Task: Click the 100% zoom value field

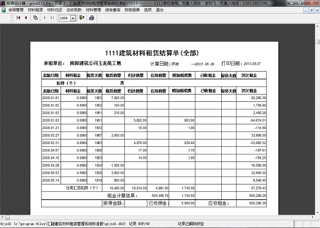Action: [x=65, y=18]
